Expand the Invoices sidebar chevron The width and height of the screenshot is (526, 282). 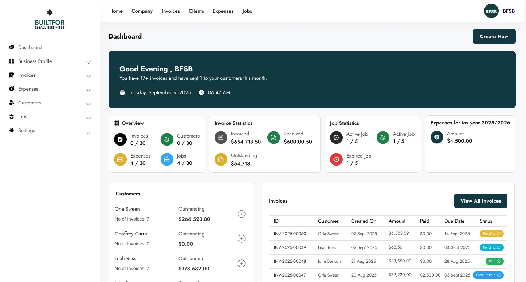[x=88, y=76]
